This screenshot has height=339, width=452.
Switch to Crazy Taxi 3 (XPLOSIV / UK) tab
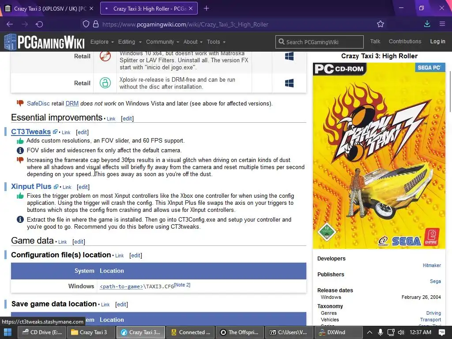click(49, 8)
